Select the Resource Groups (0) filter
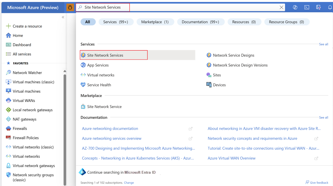Screen dimensions: 333x186 (x=286, y=22)
